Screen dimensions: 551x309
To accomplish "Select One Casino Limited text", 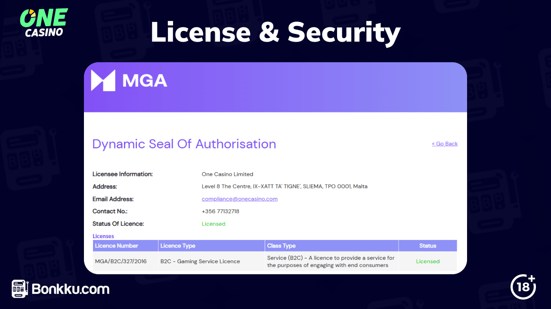I will click(227, 174).
